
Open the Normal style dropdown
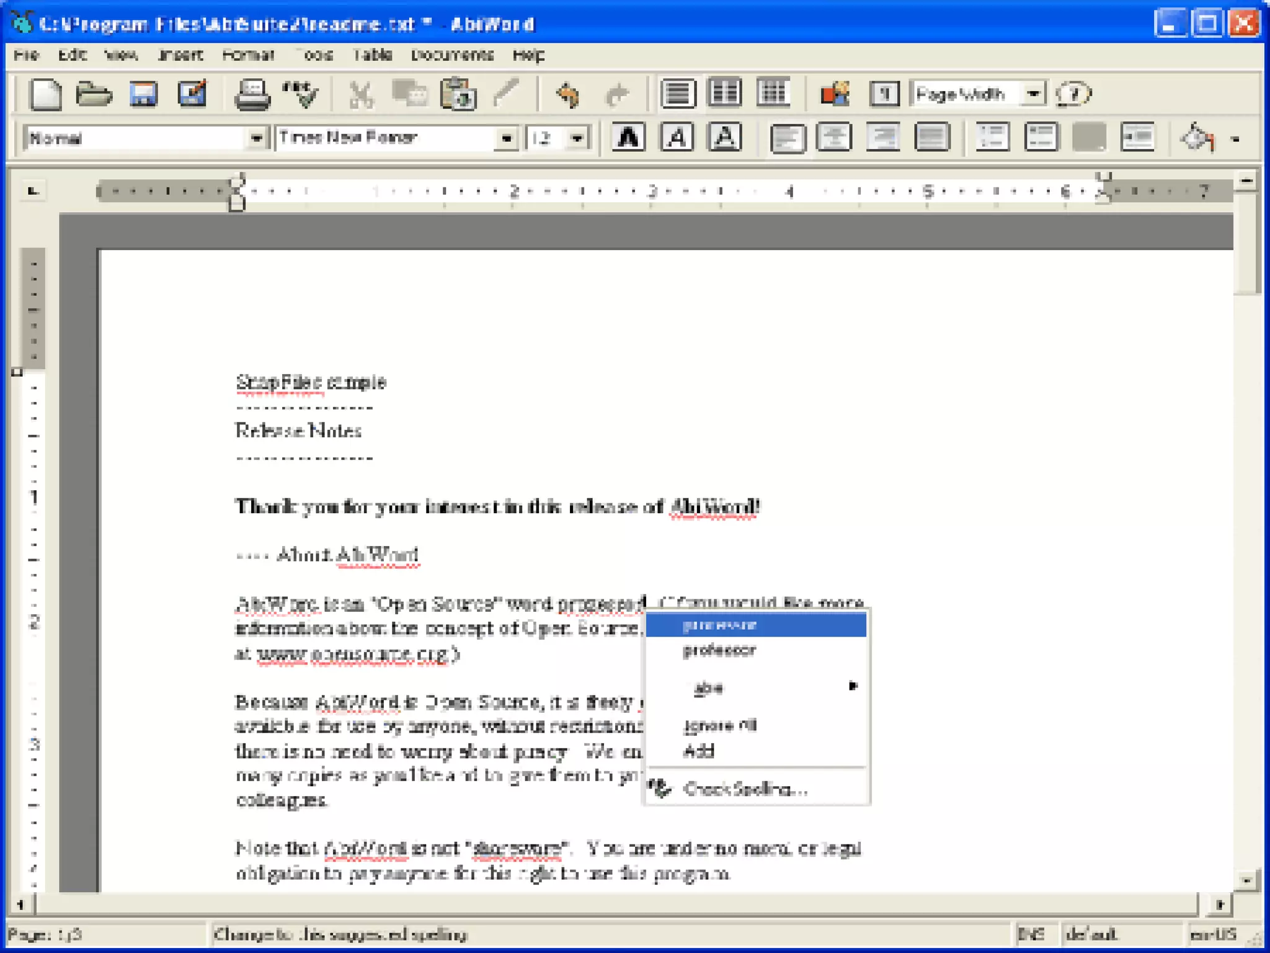(256, 138)
